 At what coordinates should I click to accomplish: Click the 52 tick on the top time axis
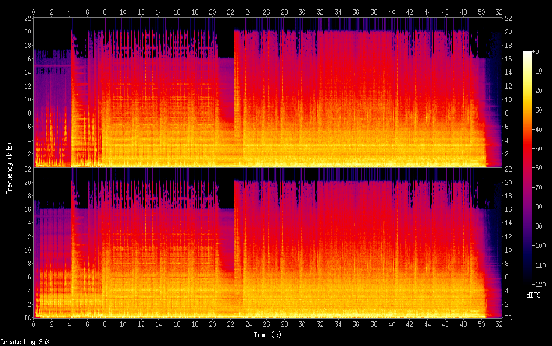(498, 12)
